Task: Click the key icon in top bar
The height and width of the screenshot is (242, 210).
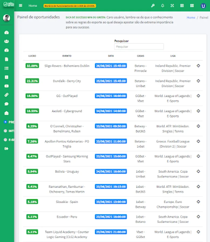Action: point(153,6)
